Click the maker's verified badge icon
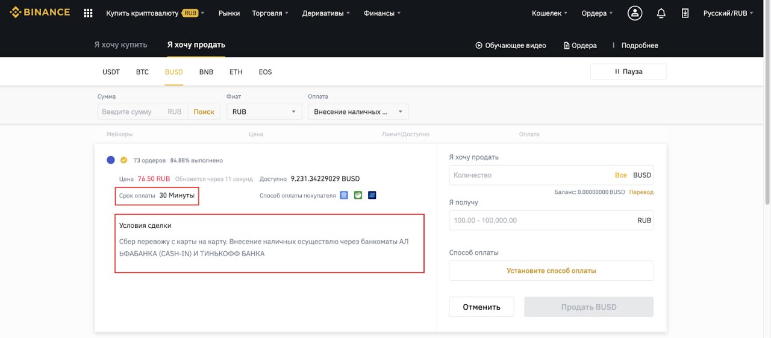771x338 pixels. tap(123, 160)
